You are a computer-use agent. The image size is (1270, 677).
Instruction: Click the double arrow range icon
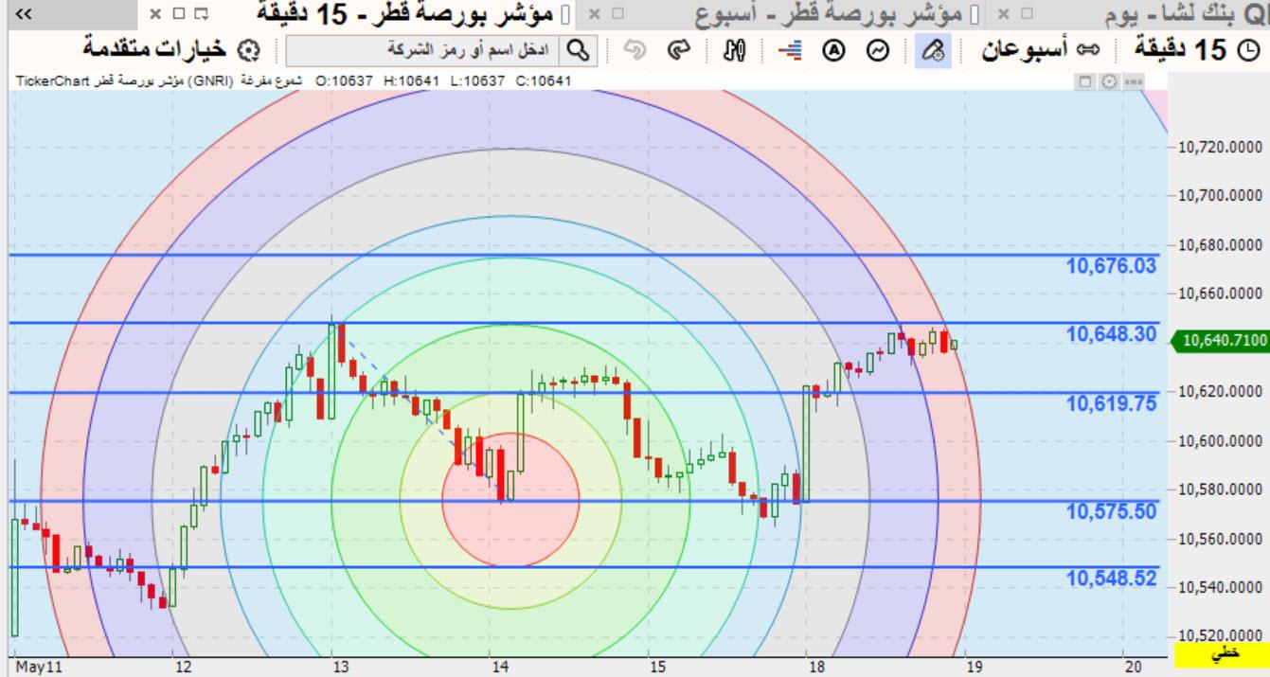(x=1090, y=49)
